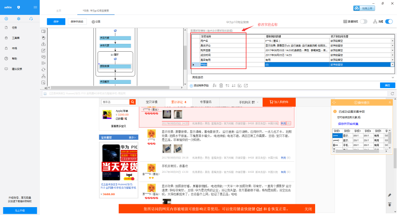
Task: Click the blue 保存 button
Action: pos(56,21)
